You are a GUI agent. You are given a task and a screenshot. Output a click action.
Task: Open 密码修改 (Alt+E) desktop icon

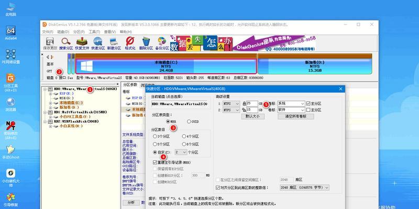pos(10,130)
